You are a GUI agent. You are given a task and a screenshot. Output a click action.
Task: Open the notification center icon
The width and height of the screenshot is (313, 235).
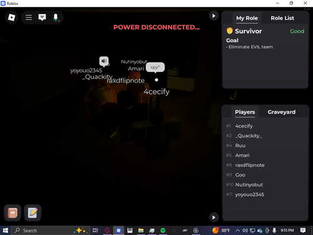click(303, 231)
